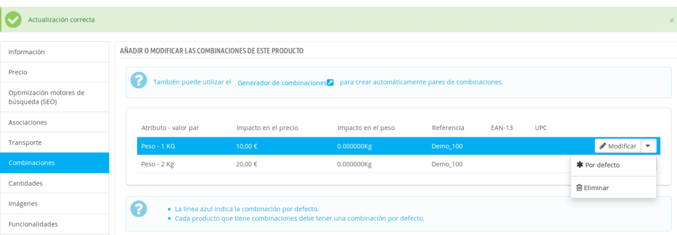Screen dimensions: 677x235
Task: Select the Asociaciones tab
Action: point(55,122)
